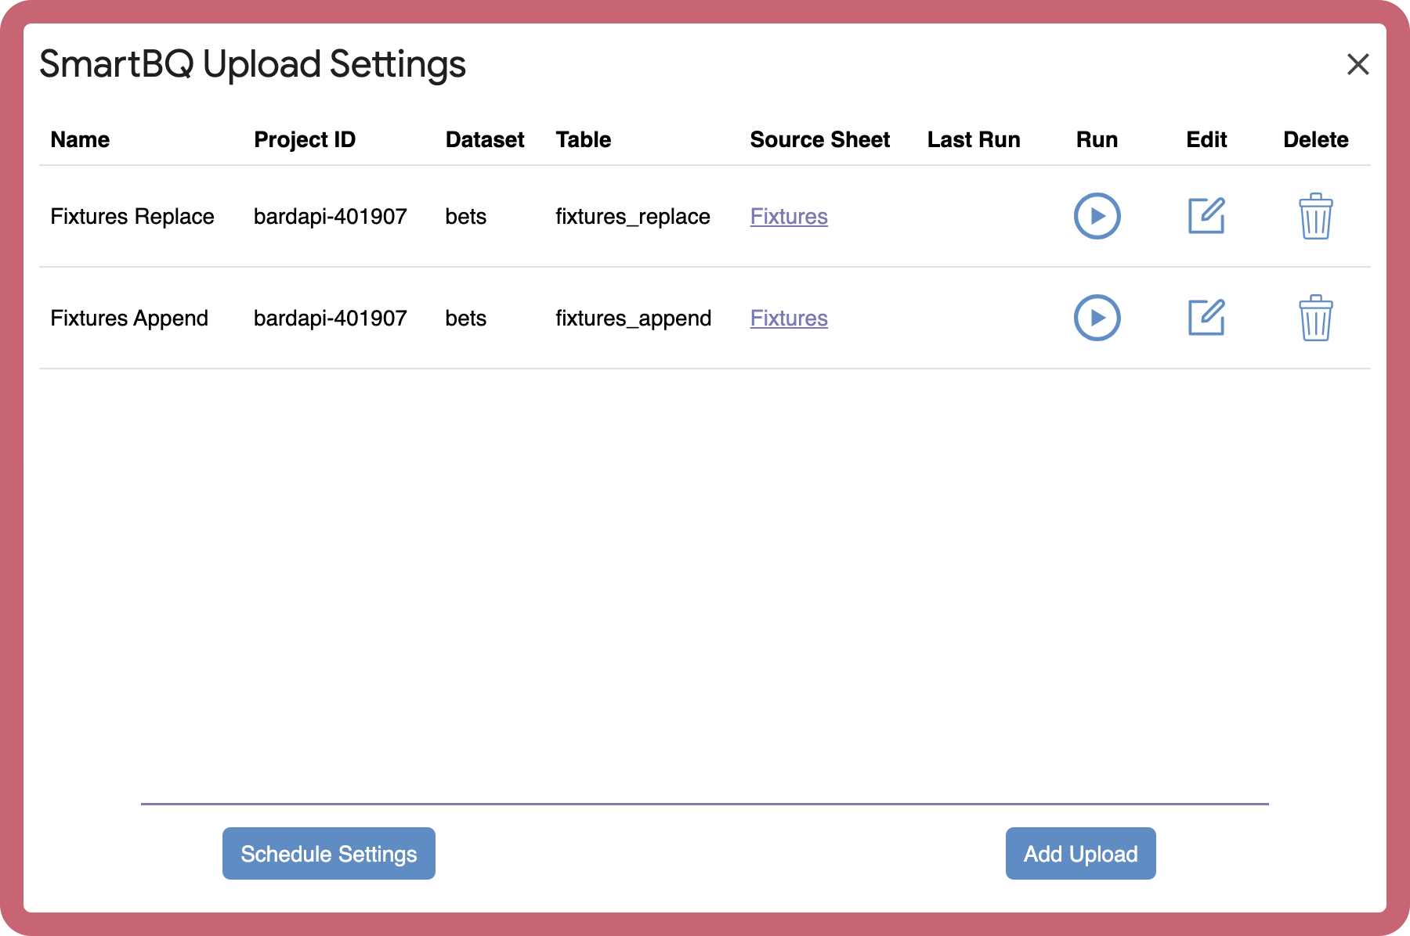Click the Dataset column header
Image resolution: width=1410 pixels, height=936 pixels.
pos(485,139)
